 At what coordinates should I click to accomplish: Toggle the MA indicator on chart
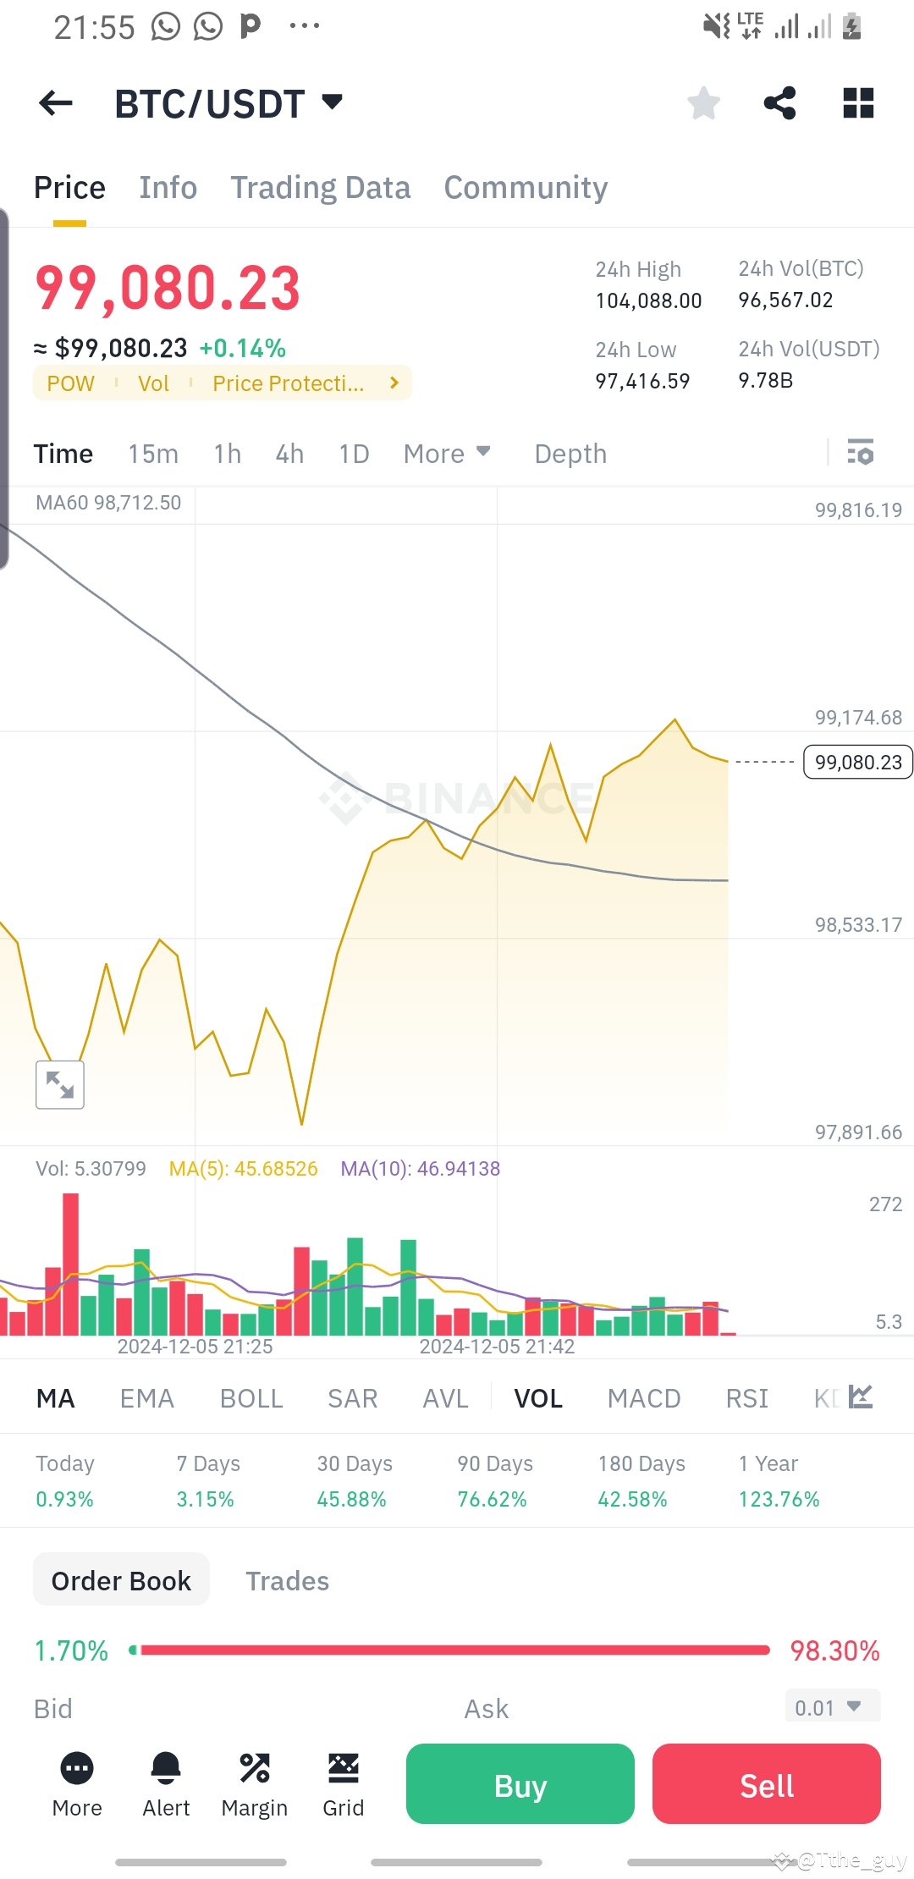[x=56, y=1399]
